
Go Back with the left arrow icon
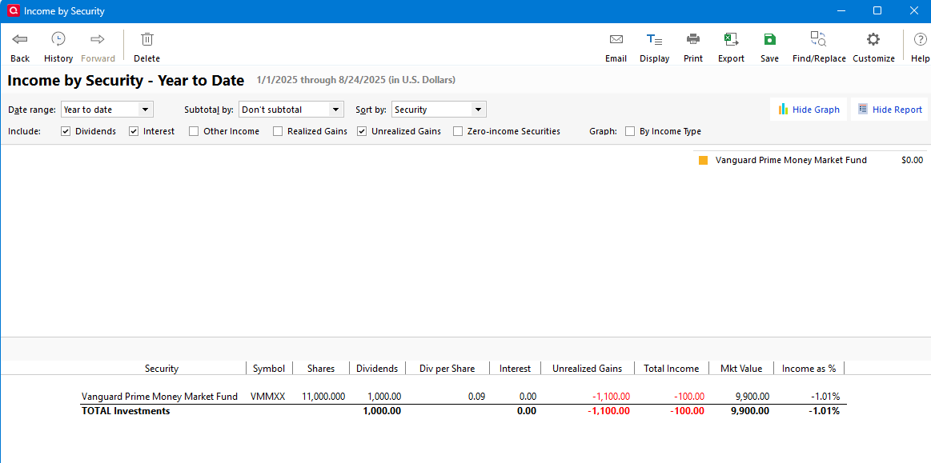tap(19, 40)
